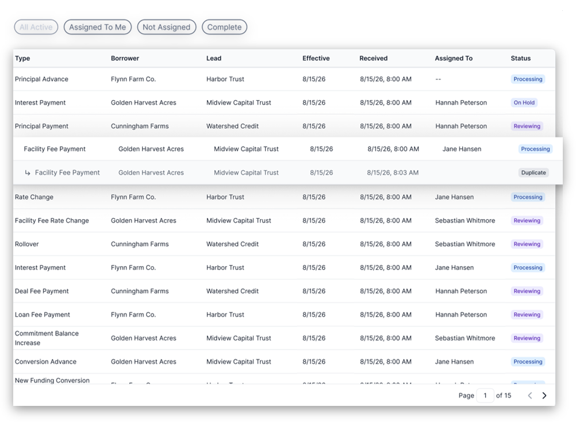Click Reviewing badge in Loan Fee Payment row

[527, 314]
